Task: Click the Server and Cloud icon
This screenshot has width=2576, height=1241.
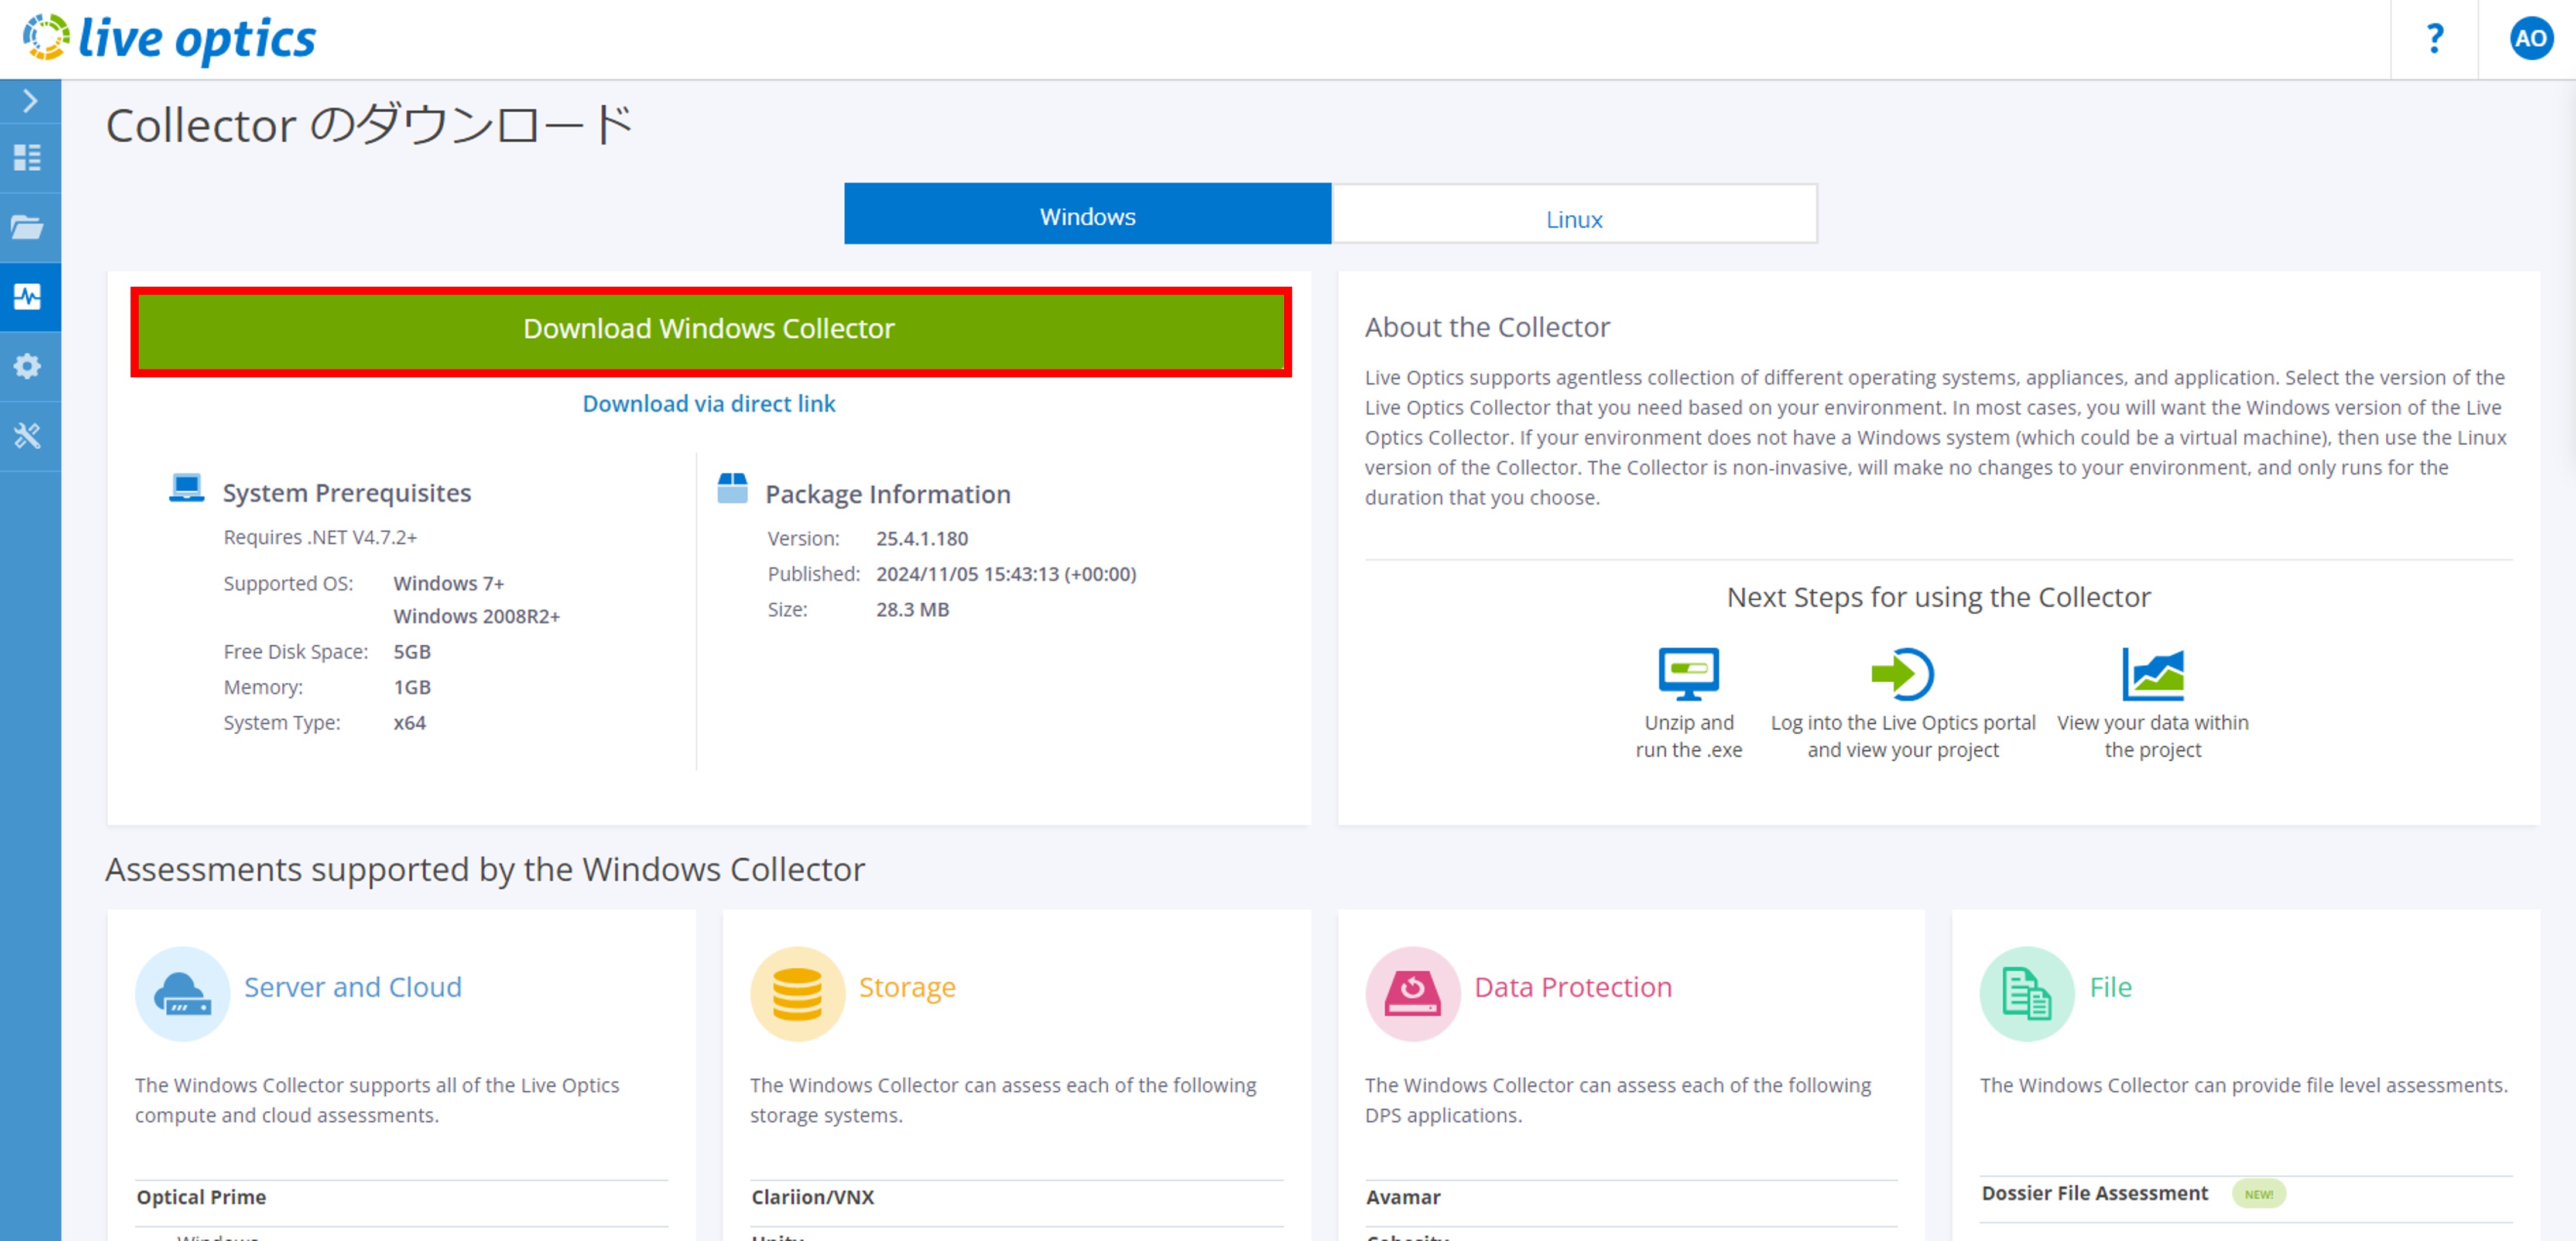Action: click(182, 993)
